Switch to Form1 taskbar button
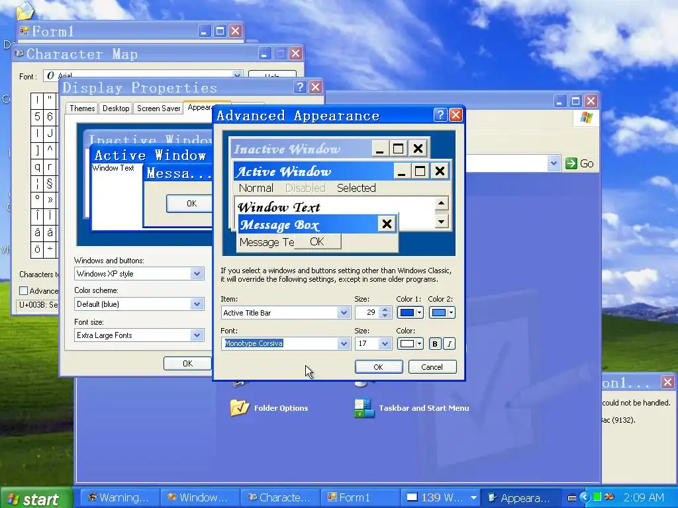The width and height of the screenshot is (678, 508). (360, 498)
